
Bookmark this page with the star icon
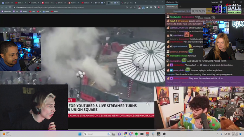coord(135,7)
